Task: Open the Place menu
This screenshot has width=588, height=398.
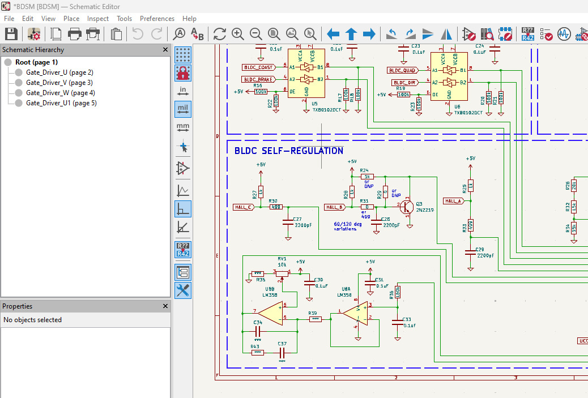Action: [x=71, y=18]
